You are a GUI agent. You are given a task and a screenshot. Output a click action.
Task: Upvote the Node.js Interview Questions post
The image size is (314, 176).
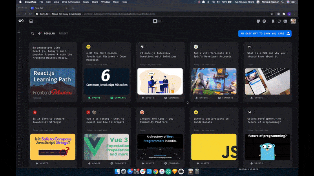click(148, 98)
